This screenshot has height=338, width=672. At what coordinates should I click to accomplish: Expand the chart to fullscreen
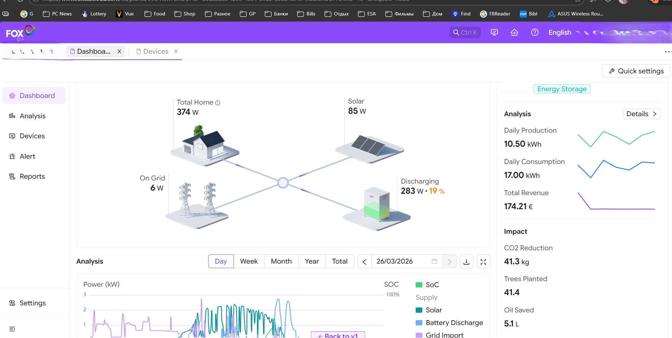click(x=483, y=261)
